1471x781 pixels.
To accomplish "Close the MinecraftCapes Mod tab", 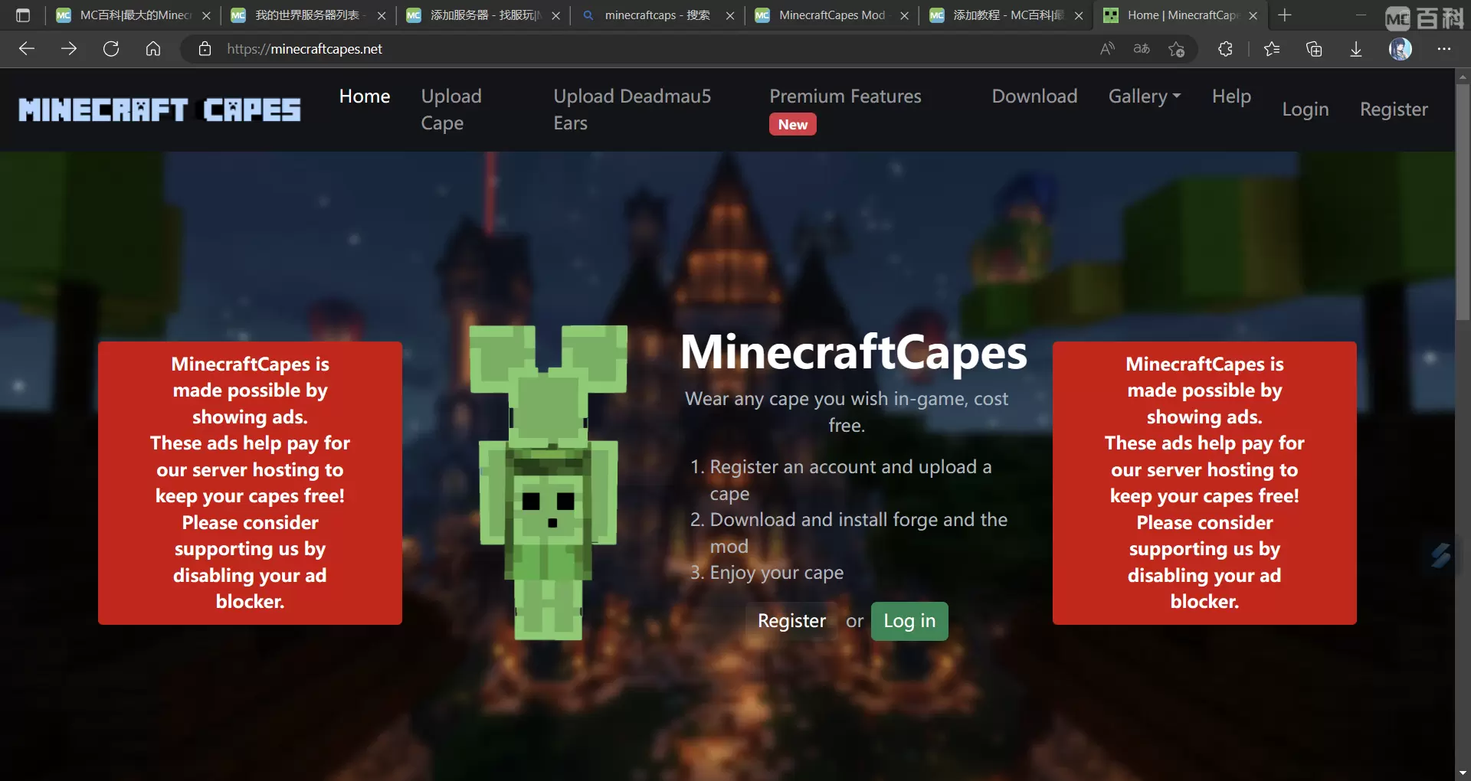I will tap(904, 15).
